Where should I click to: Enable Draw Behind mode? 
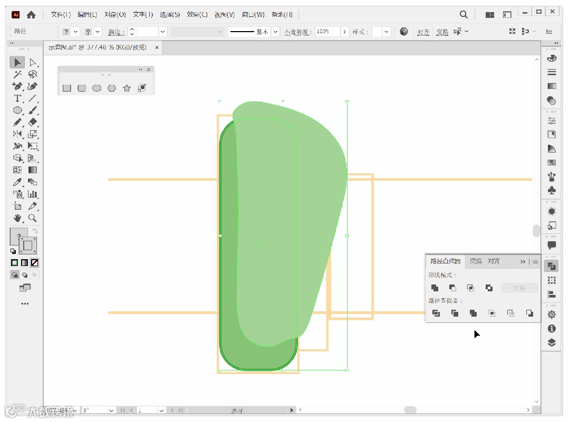click(24, 275)
